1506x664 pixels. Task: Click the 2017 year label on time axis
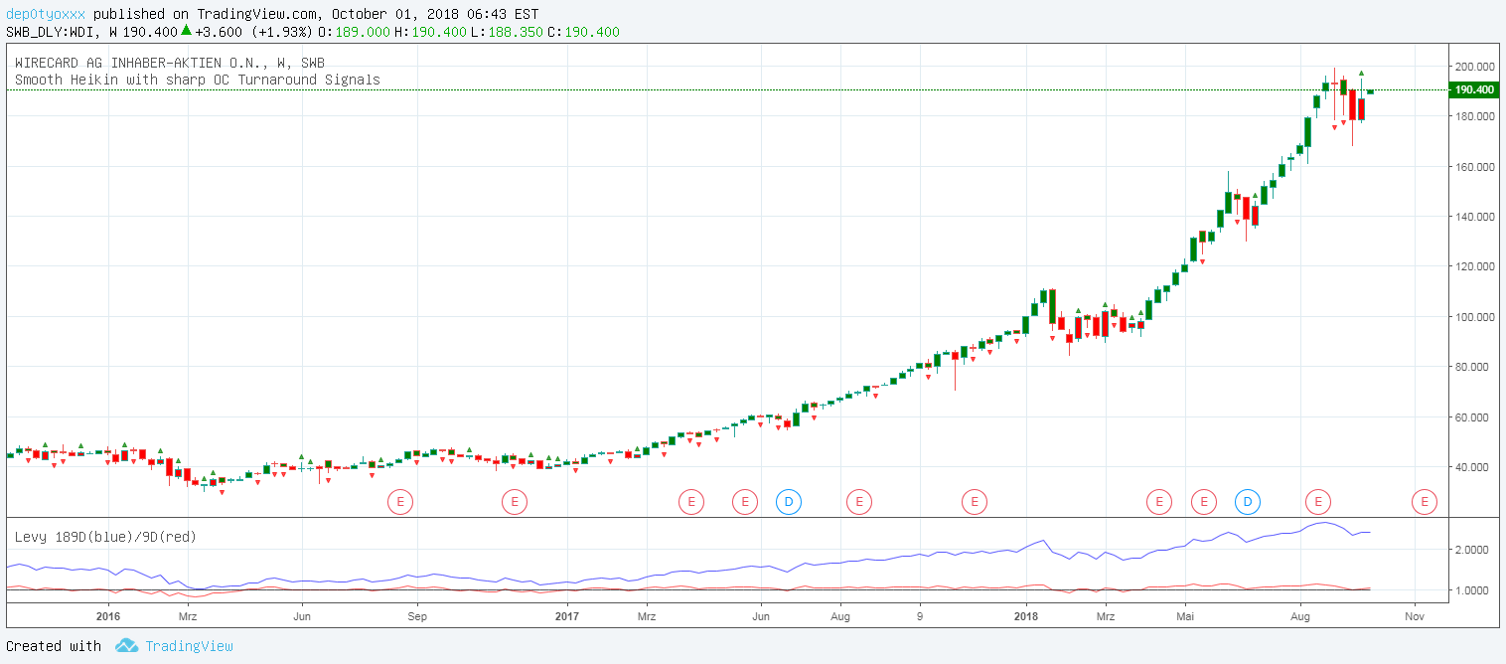pos(567,616)
